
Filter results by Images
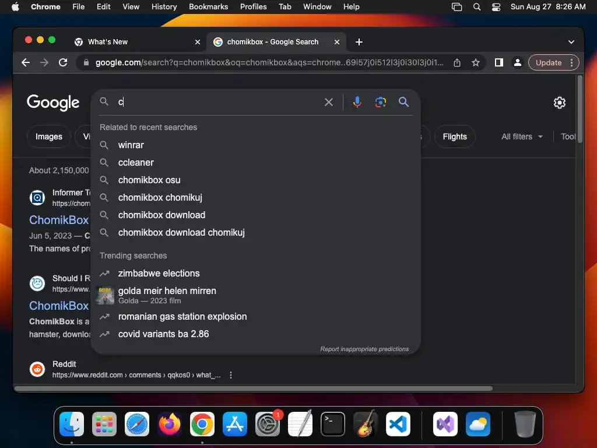49,136
